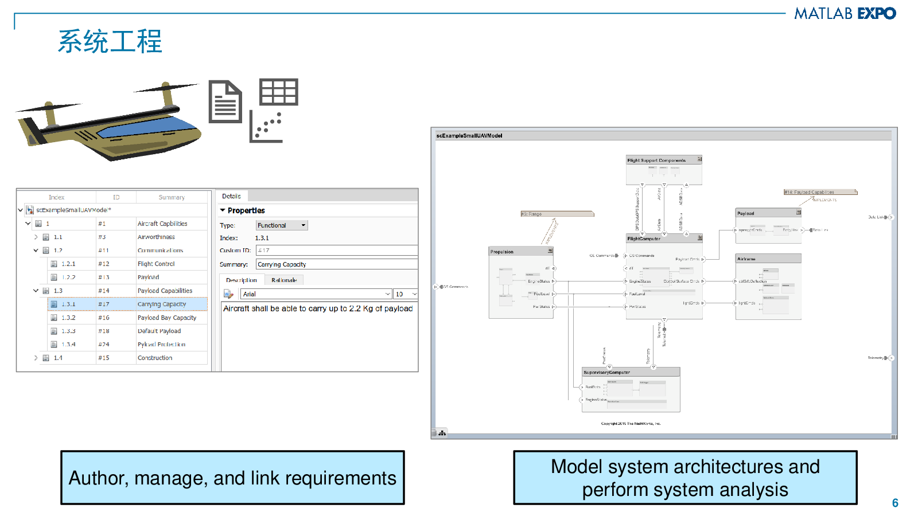Image resolution: width=918 pixels, height=516 pixels.
Task: Click the #14: Payload Capabilities callout
Action: (820, 192)
